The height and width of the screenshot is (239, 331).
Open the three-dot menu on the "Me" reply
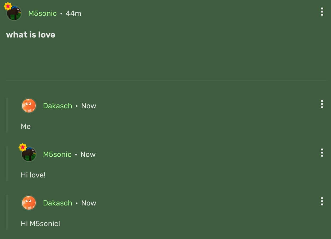322,104
